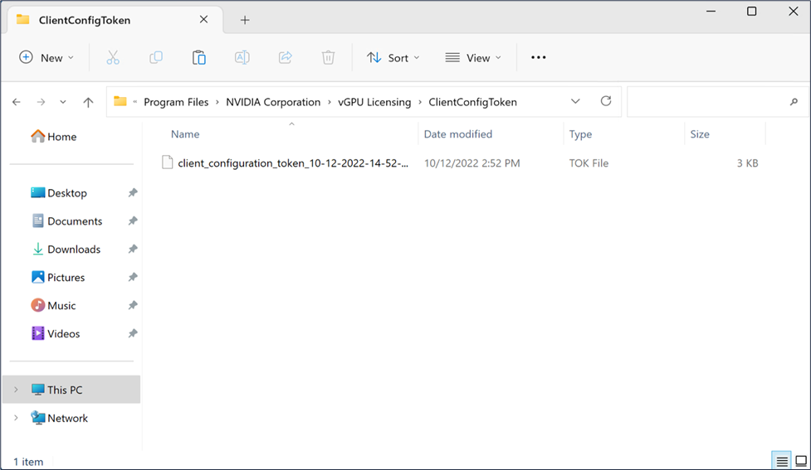Expand chevron after NVIDIA Corporation breadcrumb
This screenshot has width=811, height=470.
(x=330, y=102)
